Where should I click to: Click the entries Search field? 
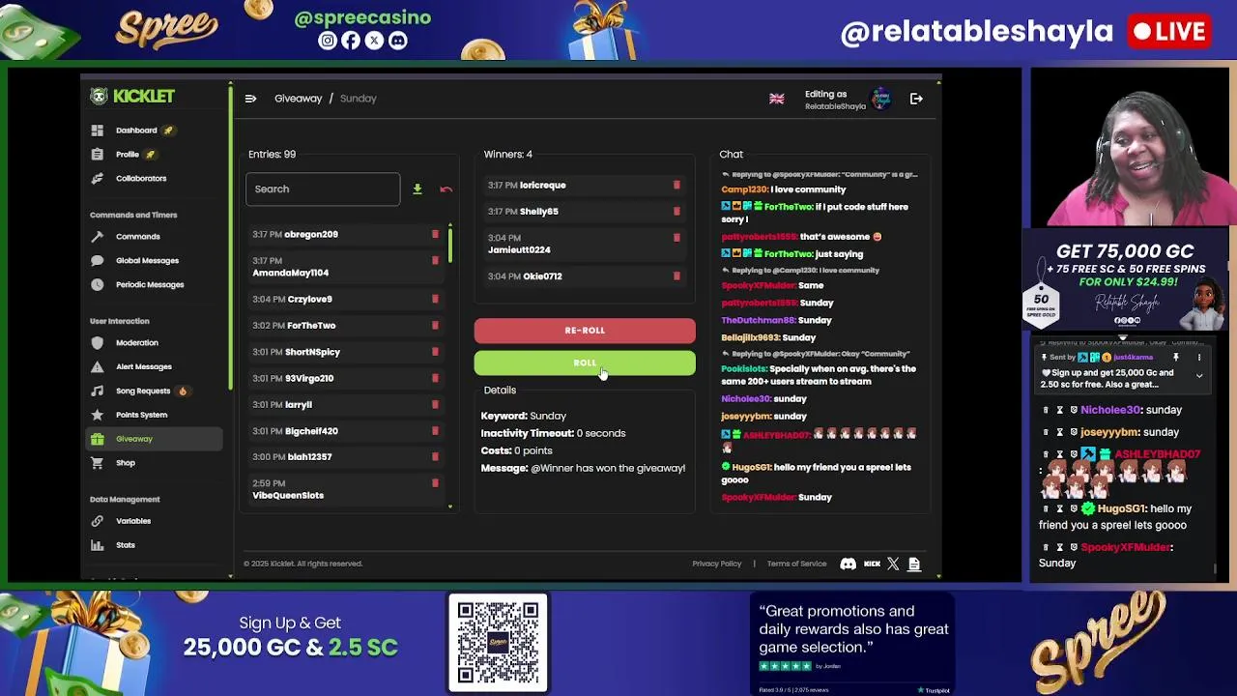point(323,189)
